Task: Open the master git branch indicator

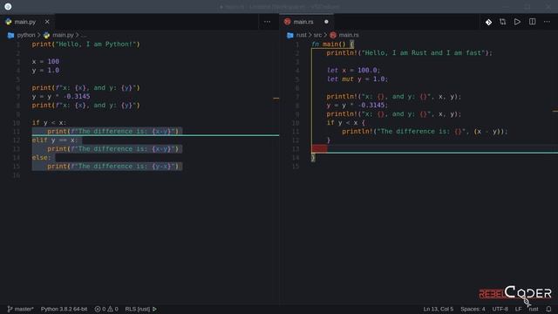Action: (x=20, y=309)
